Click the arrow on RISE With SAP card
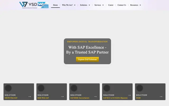 62,96
